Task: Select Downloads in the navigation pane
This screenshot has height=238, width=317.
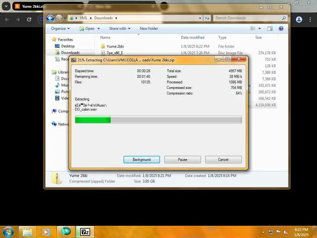Action: pos(70,53)
